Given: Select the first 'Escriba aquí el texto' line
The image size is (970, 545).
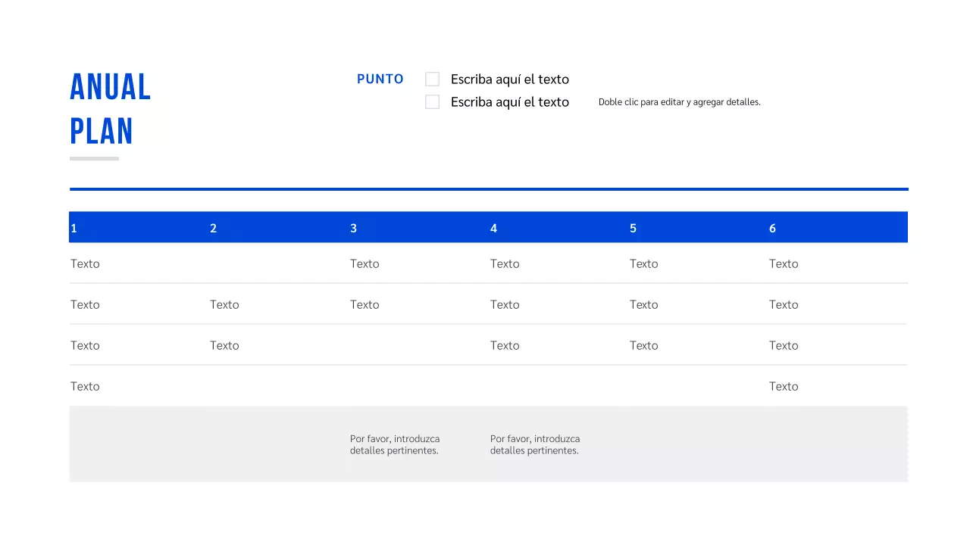Looking at the screenshot, I should 509,79.
